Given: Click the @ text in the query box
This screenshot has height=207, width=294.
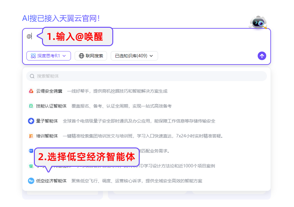Looking at the screenshot, I should pyautogui.click(x=29, y=36).
